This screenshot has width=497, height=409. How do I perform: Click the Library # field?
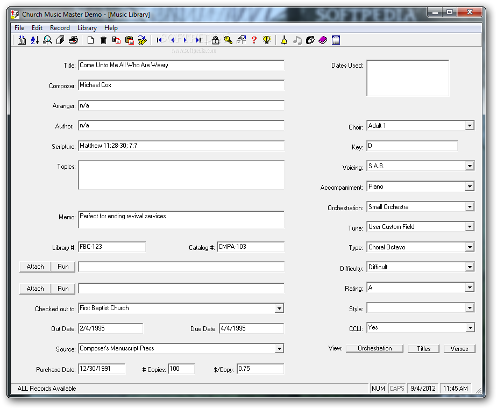112,247
